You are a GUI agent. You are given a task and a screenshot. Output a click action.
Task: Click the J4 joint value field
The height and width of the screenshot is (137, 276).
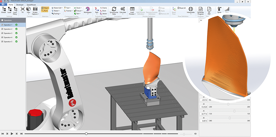204,107
